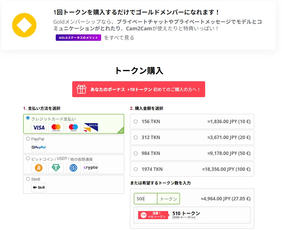Screen dimensions: 282x231
Task: Choose the 1974 TKN package
Action: pos(136,169)
